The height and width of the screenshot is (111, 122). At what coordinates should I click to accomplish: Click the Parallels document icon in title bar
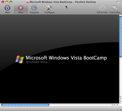[27, 2]
